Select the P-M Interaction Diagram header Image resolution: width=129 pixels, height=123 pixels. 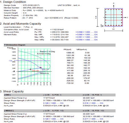(60, 45)
